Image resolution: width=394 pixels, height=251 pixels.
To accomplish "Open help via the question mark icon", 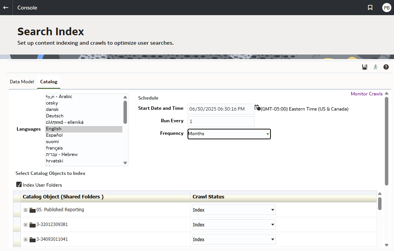I will 386,67.
